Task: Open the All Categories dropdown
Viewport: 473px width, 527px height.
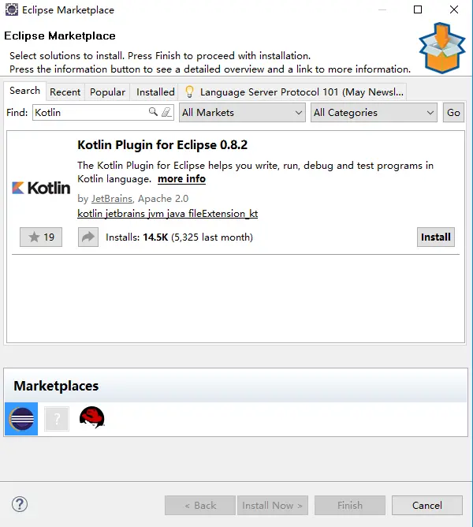Action: [x=374, y=113]
